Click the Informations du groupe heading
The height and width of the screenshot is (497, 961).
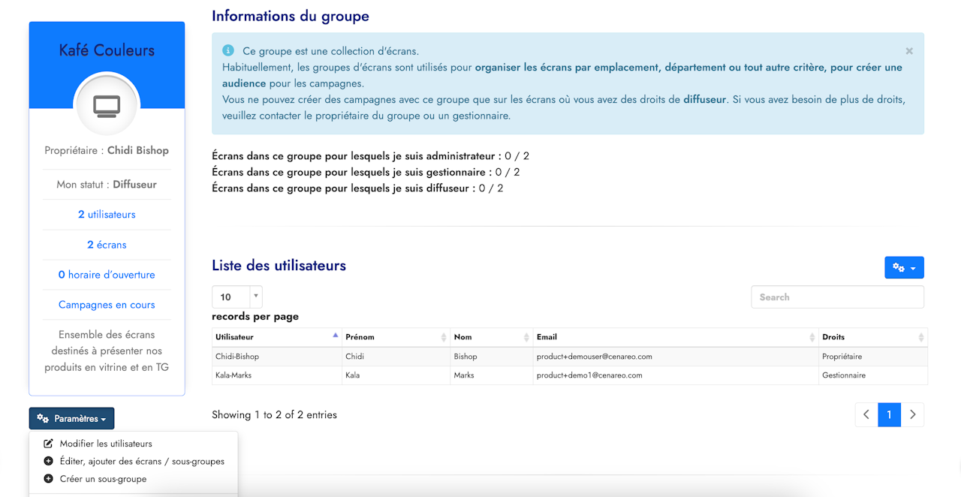[x=291, y=16]
